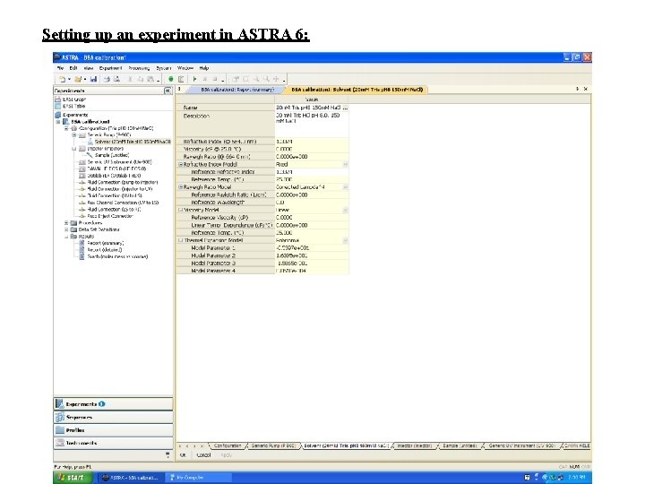Select the Report (detailed) tree item
This screenshot has height=484, width=645.
[105, 250]
